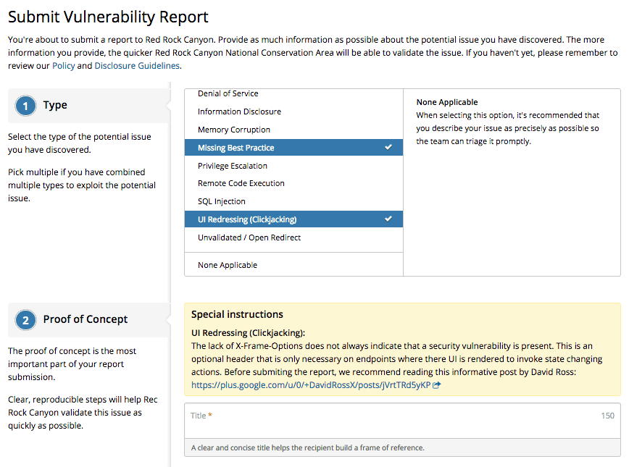Choose Privilege Escalation vulnerability type
This screenshot has width=629, height=467.
pos(233,166)
